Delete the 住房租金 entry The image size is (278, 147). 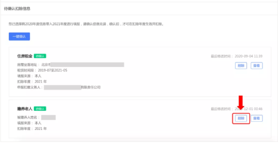[x=241, y=65]
